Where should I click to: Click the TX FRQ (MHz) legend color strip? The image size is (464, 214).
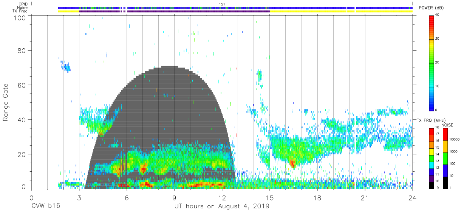432,159
